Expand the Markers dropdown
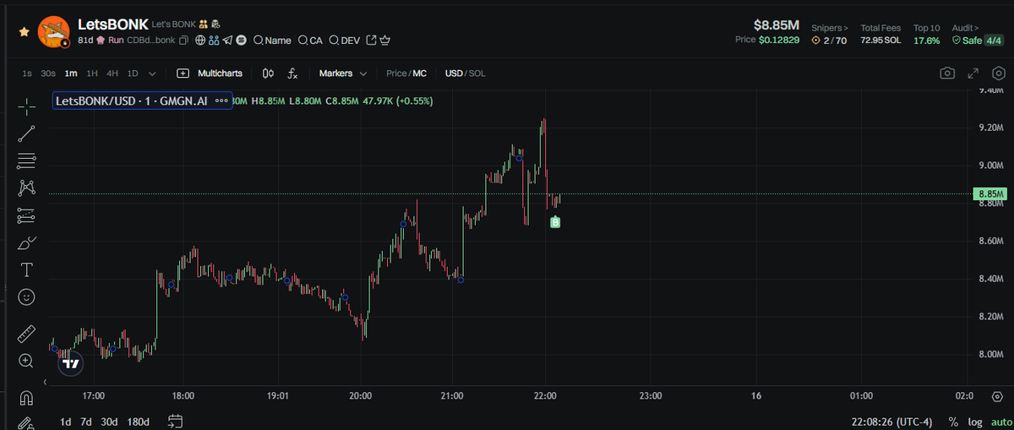1014x430 pixels. click(343, 73)
